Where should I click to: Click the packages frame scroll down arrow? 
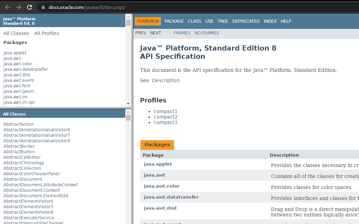[x=128, y=104]
